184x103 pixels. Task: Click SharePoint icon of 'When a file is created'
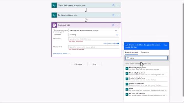(54, 5)
